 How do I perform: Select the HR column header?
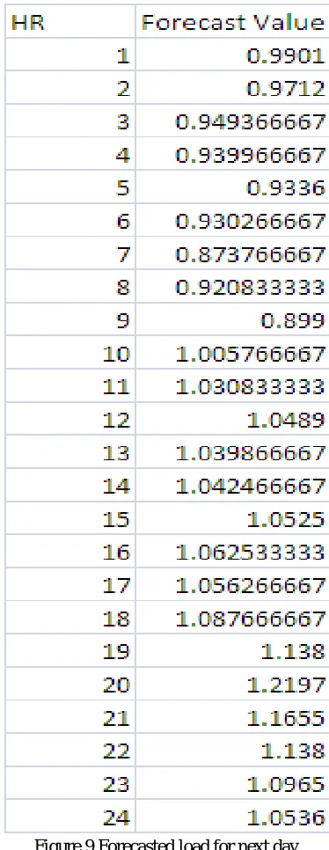70,22
